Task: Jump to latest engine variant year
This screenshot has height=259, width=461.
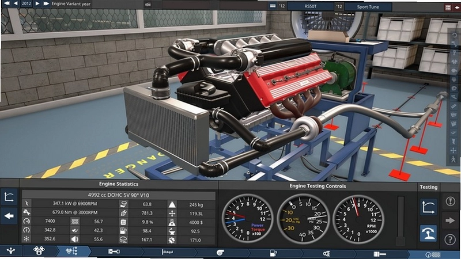Action: point(46,3)
